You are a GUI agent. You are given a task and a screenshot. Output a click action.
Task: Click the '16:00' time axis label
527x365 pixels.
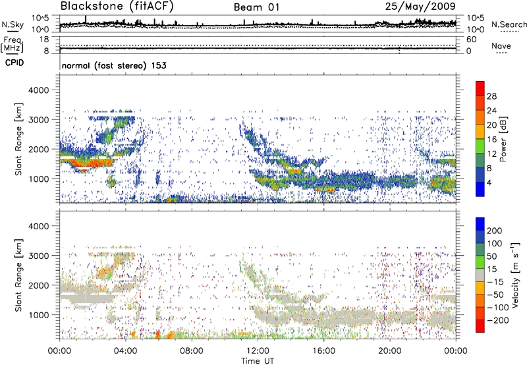point(323,351)
